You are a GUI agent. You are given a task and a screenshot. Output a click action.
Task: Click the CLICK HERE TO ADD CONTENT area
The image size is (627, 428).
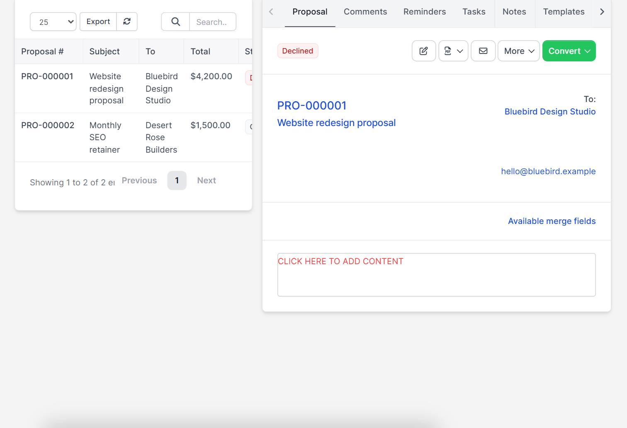437,275
